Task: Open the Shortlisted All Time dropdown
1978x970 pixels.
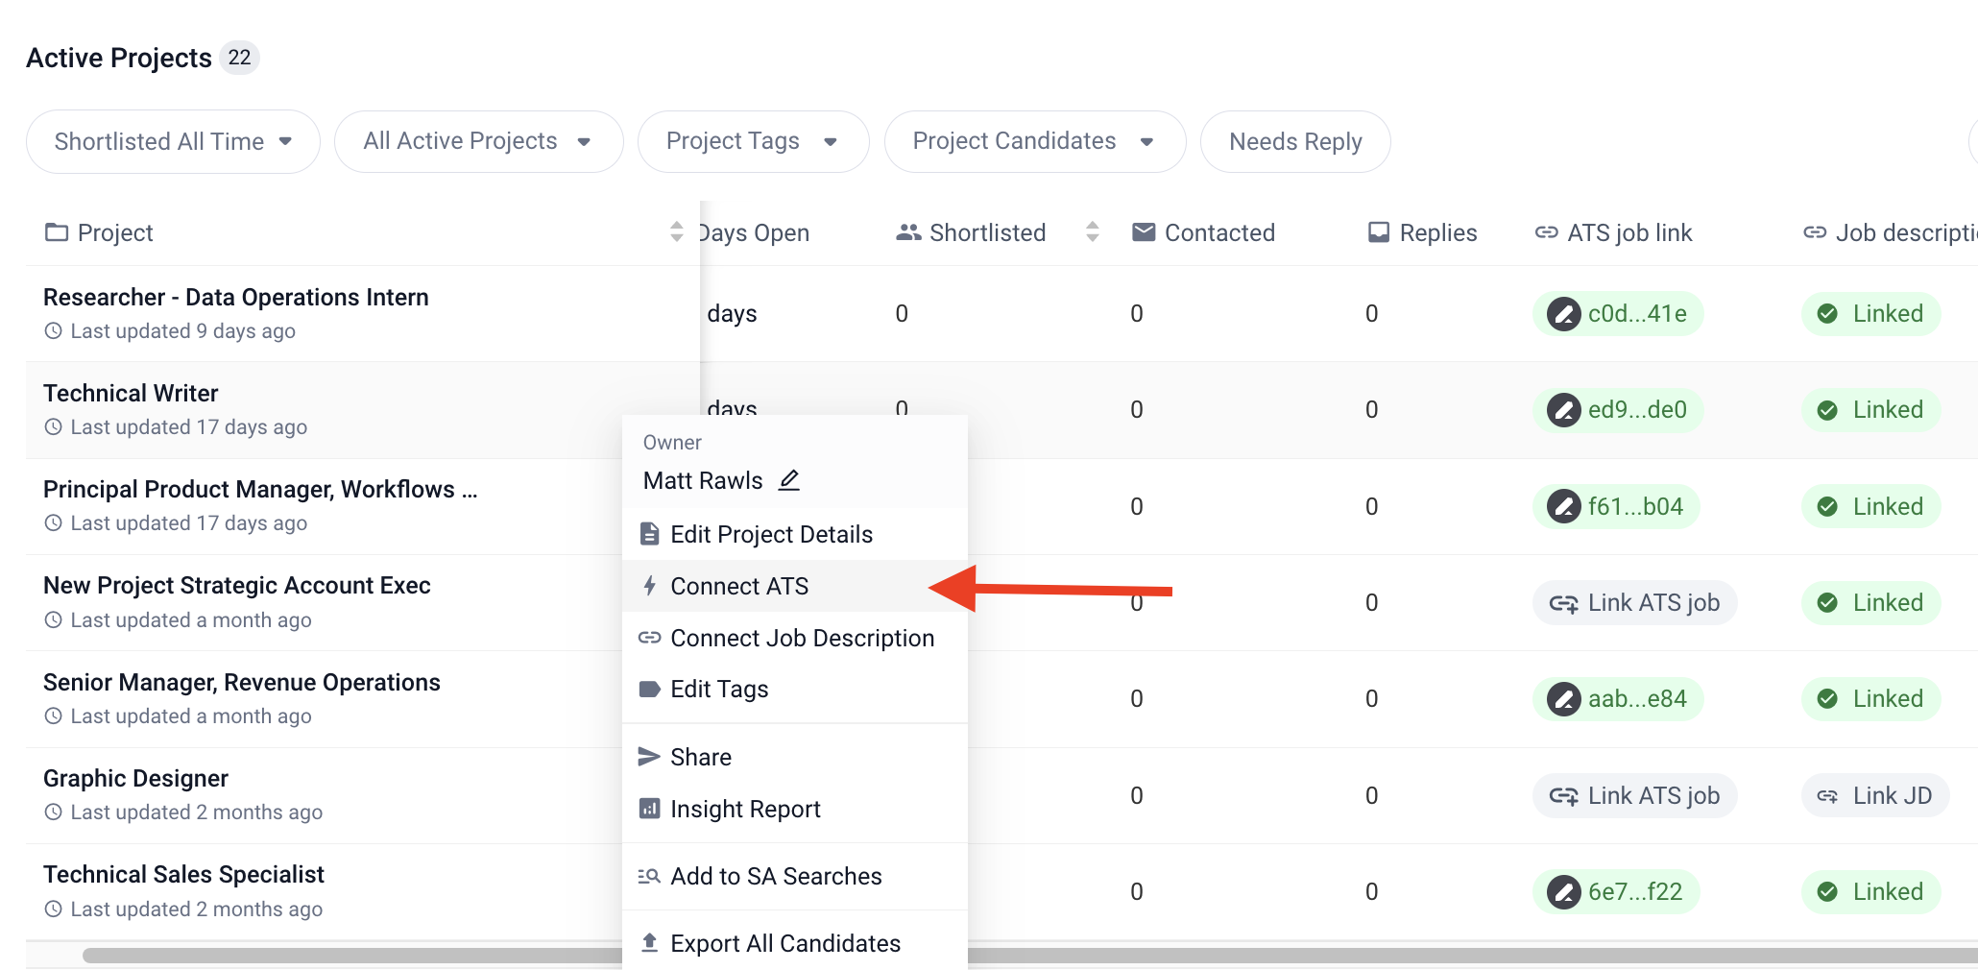Action: coord(173,142)
